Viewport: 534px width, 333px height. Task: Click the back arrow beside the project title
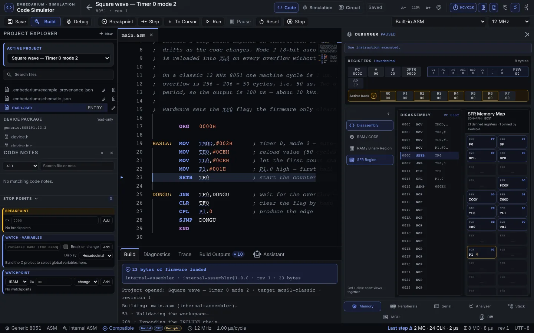(x=89, y=7)
